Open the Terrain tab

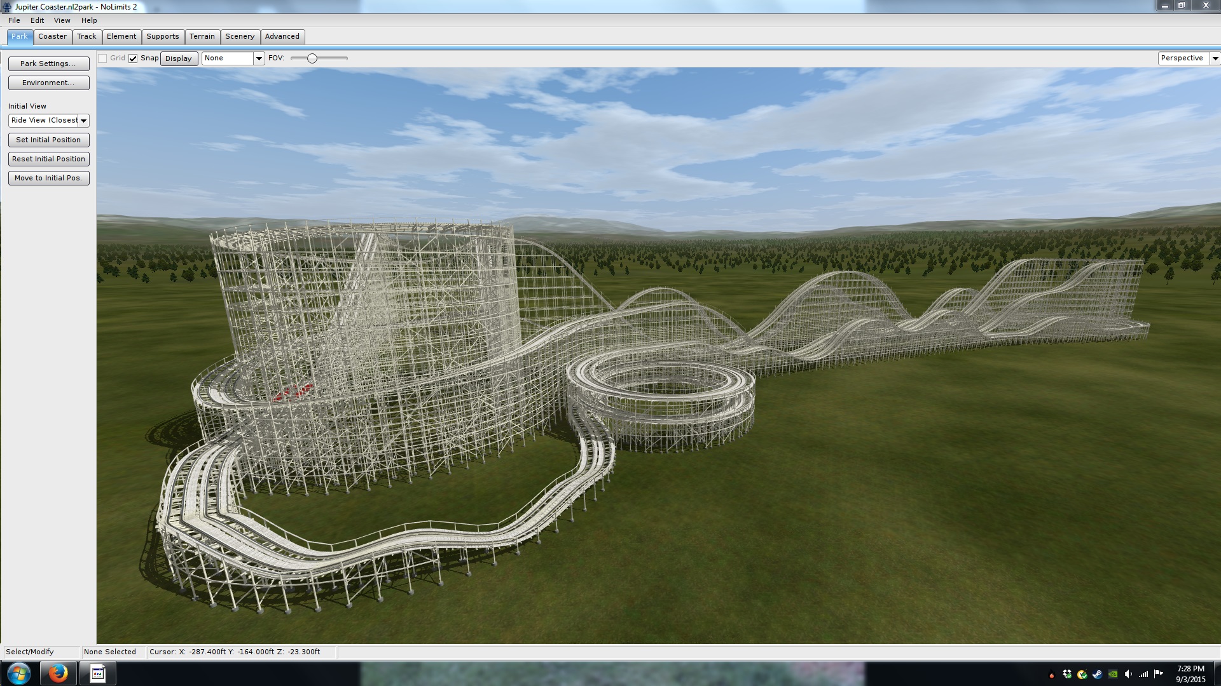tap(202, 36)
